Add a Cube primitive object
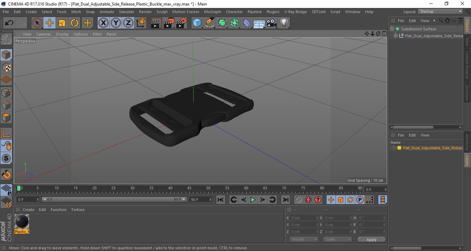 (197, 23)
